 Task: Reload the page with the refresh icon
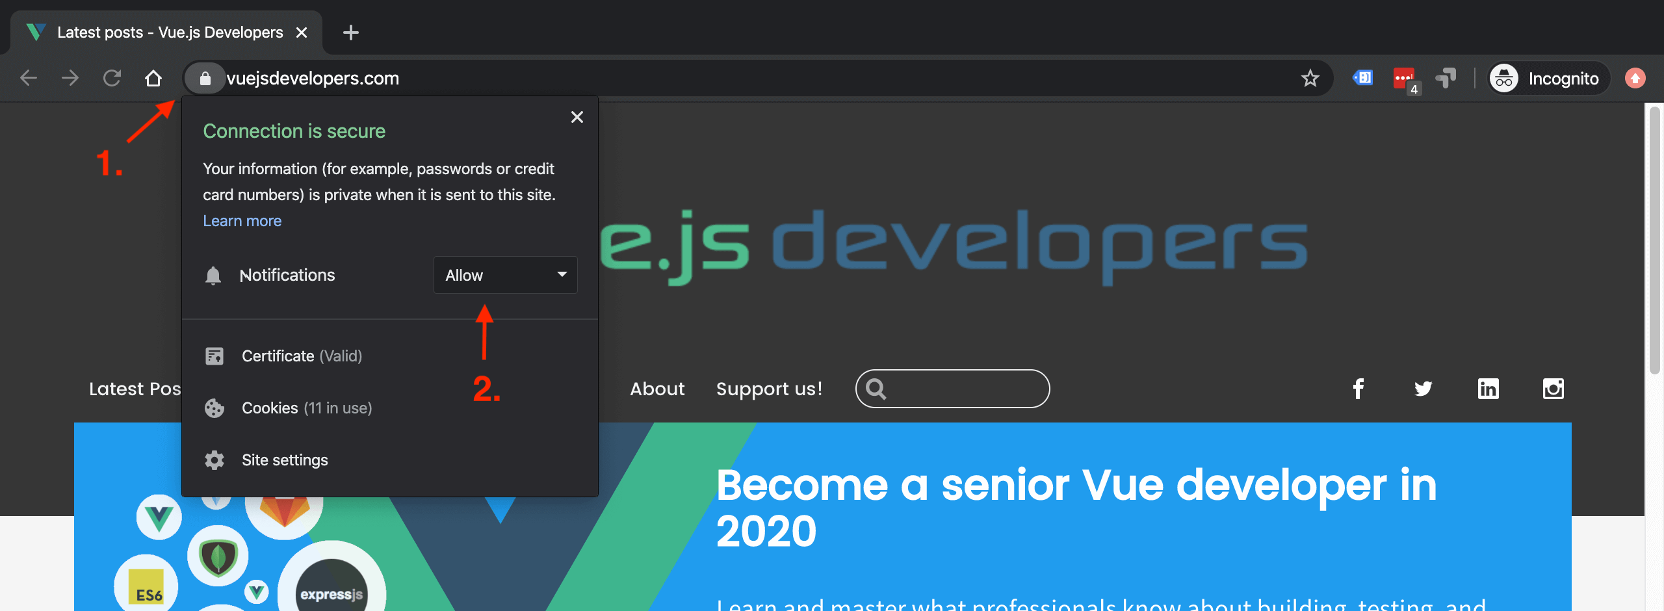tap(112, 78)
